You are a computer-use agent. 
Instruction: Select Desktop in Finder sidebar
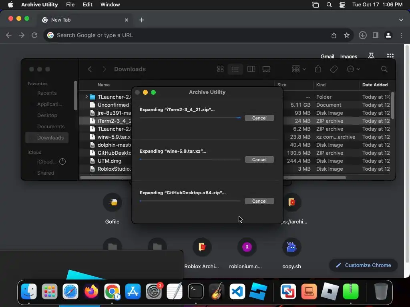click(47, 116)
